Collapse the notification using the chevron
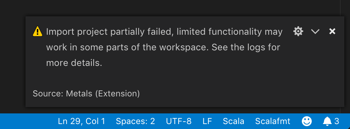 coord(315,32)
